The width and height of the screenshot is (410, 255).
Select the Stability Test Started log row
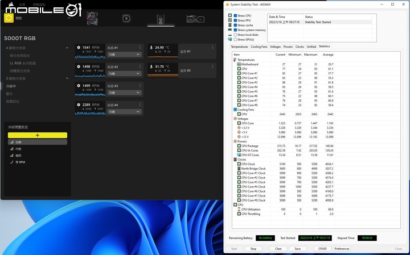[x=320, y=22]
